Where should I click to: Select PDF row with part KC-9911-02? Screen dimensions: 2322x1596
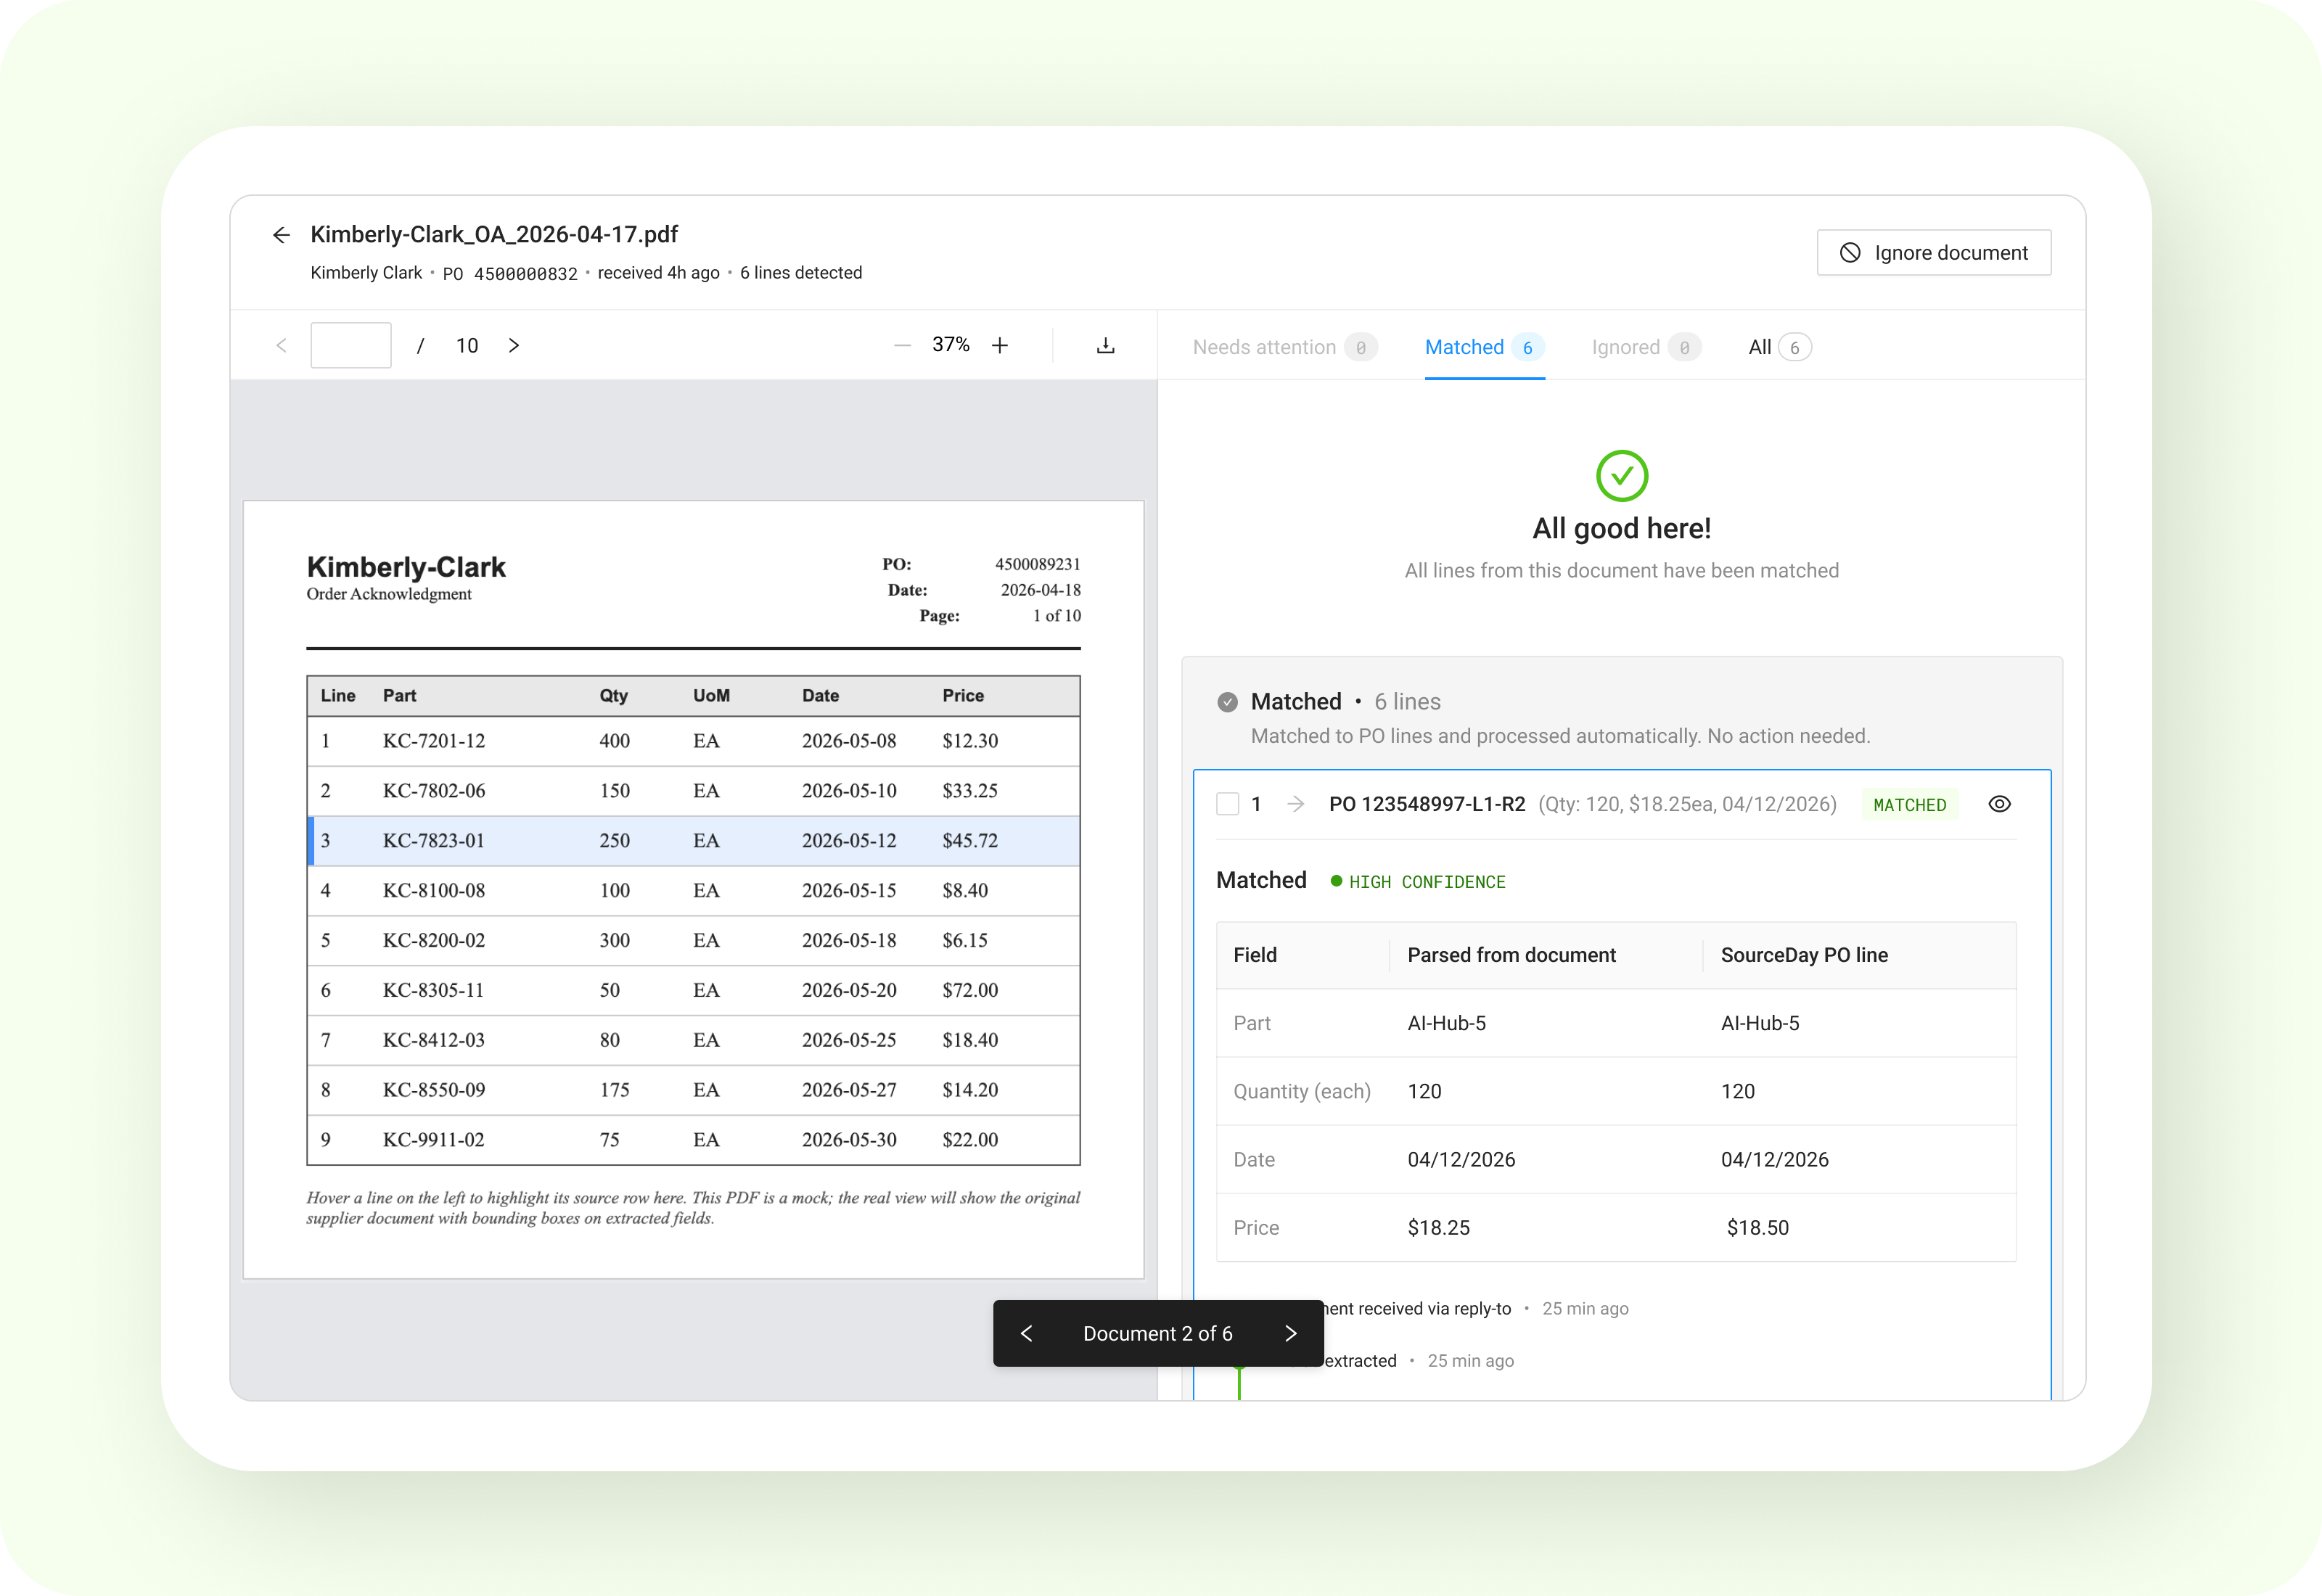(x=693, y=1140)
